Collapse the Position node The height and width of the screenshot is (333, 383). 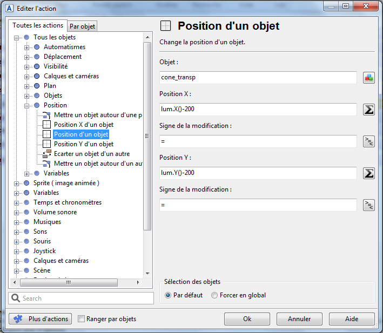coord(26,106)
